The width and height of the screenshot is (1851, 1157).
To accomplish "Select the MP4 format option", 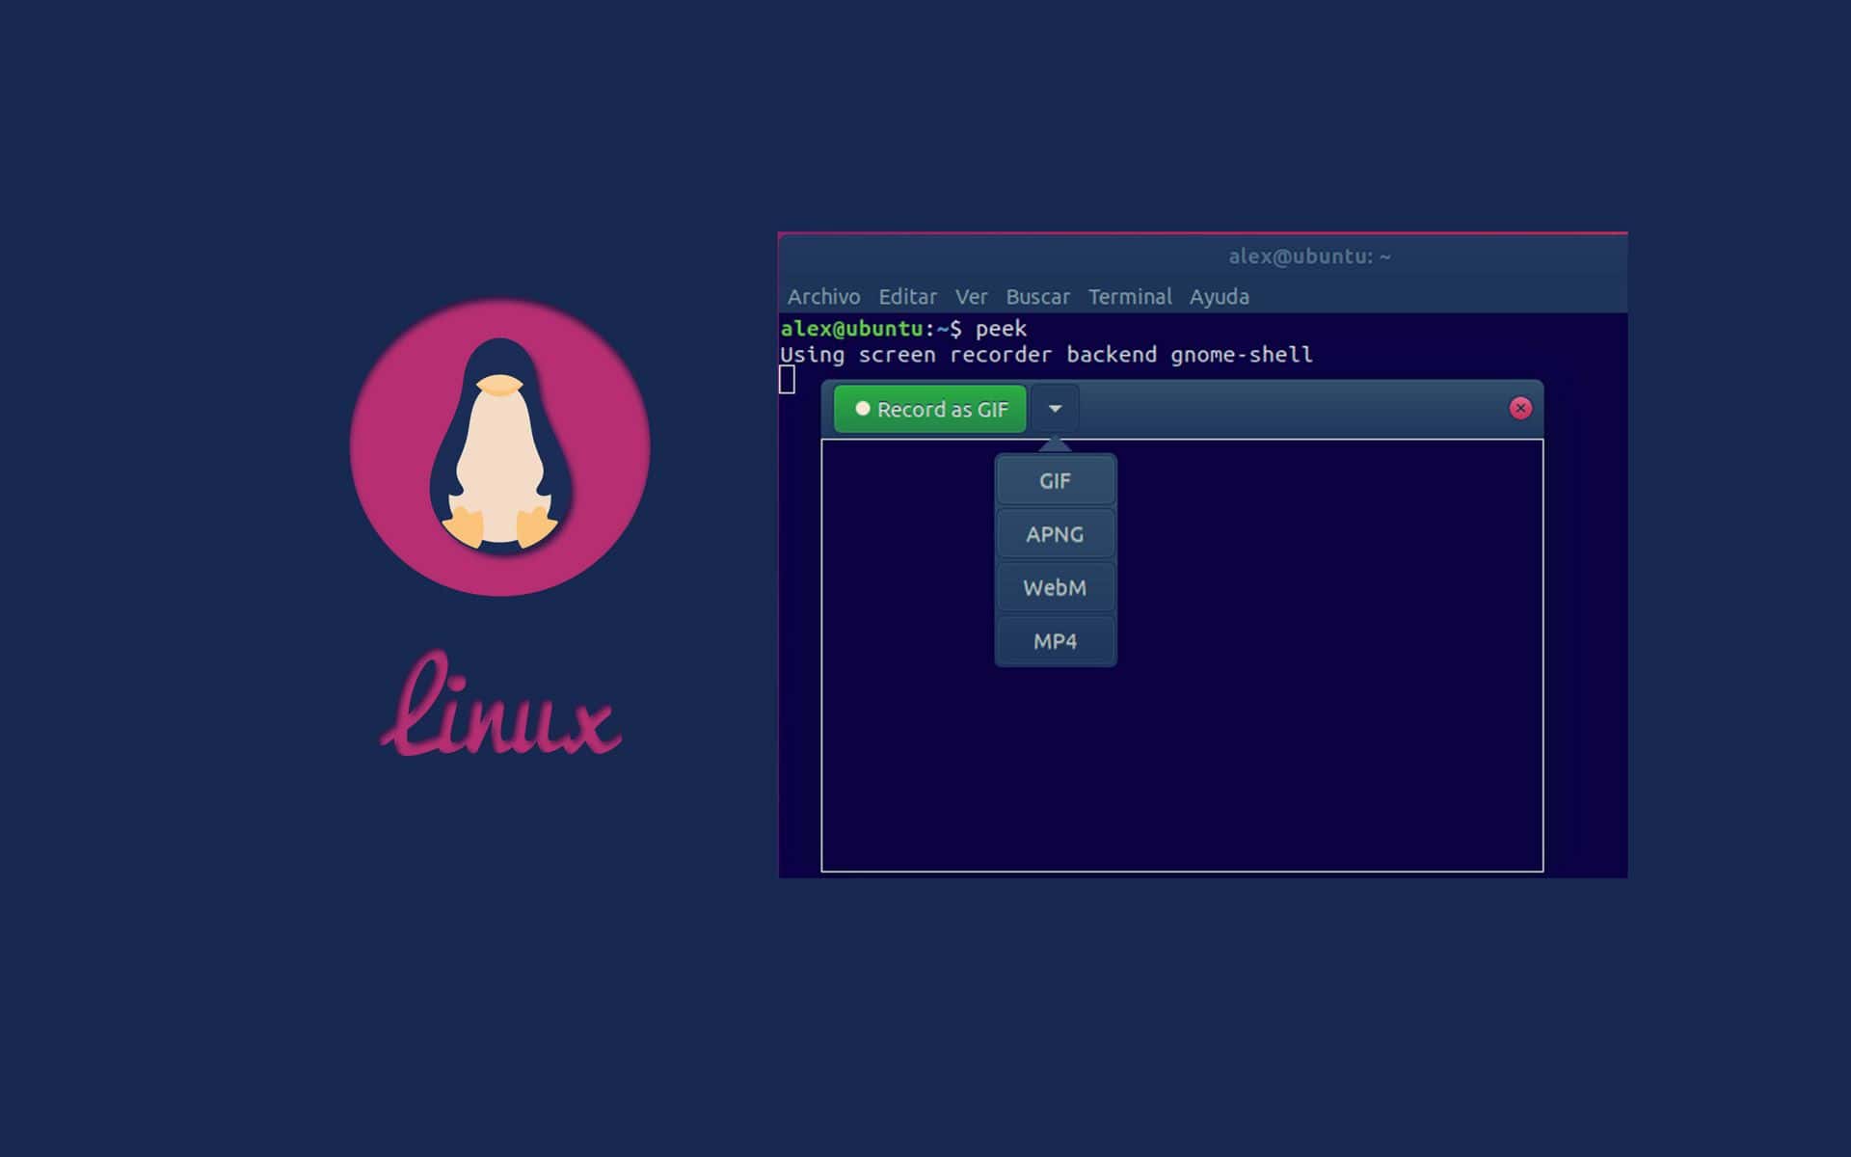I will tap(1056, 640).
